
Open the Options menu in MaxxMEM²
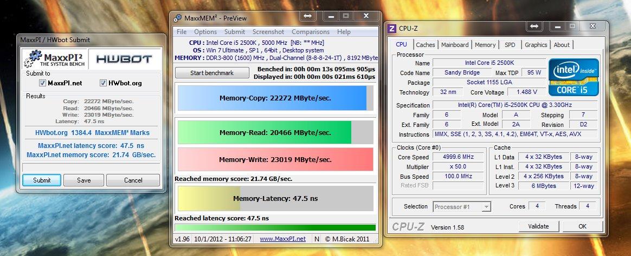(x=205, y=32)
